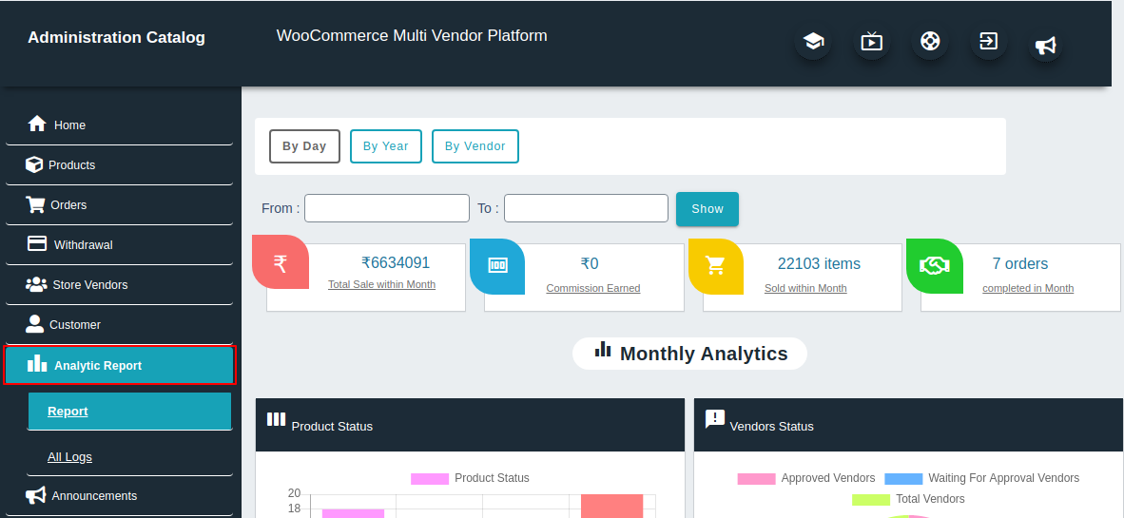Click the 7 orders value
The height and width of the screenshot is (518, 1124).
pyautogui.click(x=1020, y=263)
